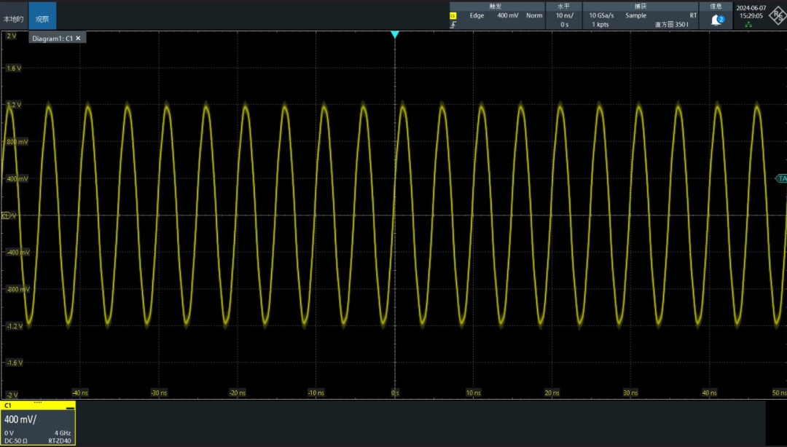The height and width of the screenshot is (447, 787).
Task: Click the DC-50 Ω coupling setting
Action: coord(15,441)
